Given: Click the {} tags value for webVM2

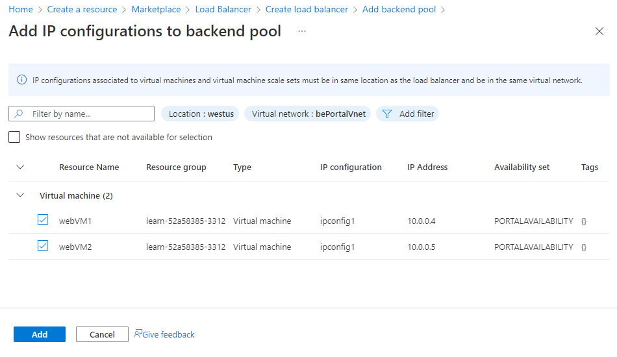Looking at the screenshot, I should pyautogui.click(x=584, y=247).
